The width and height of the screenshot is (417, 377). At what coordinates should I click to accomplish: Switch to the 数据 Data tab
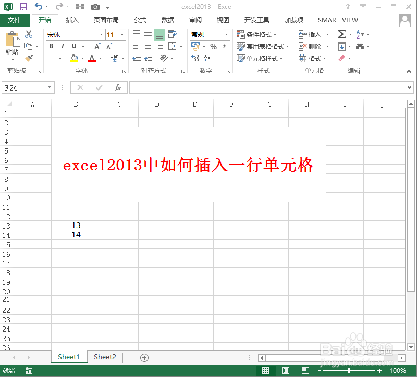(x=168, y=20)
